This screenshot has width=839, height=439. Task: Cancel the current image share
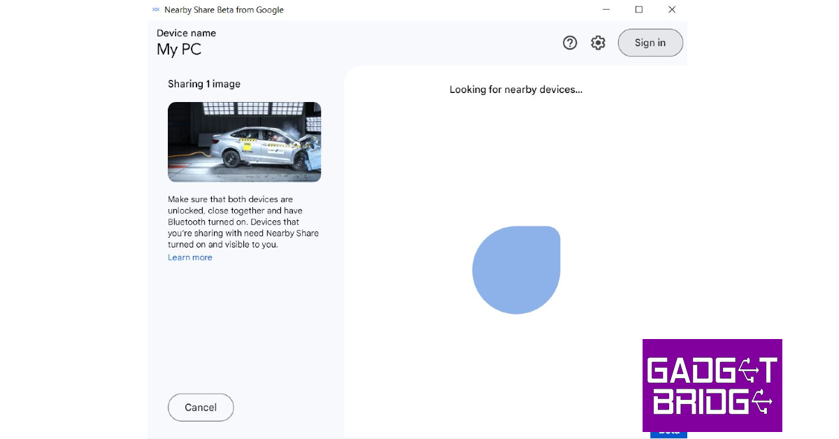(201, 408)
